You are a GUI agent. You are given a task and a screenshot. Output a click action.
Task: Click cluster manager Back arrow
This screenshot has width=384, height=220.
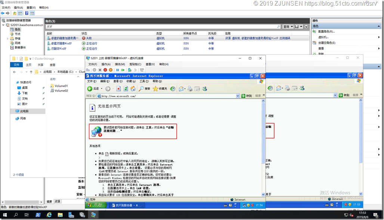tap(3, 13)
